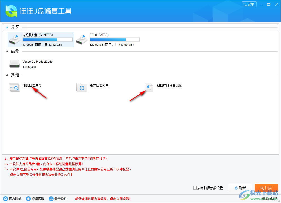Click the app logo icon in the title bar
The height and width of the screenshot is (203, 281).
(x=11, y=11)
